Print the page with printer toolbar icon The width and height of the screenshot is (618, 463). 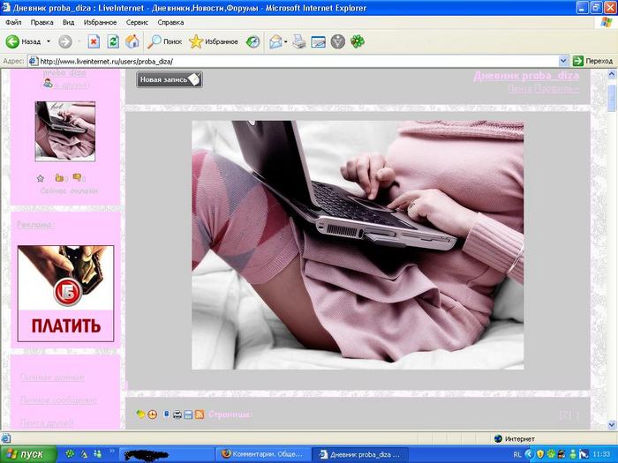(x=299, y=41)
